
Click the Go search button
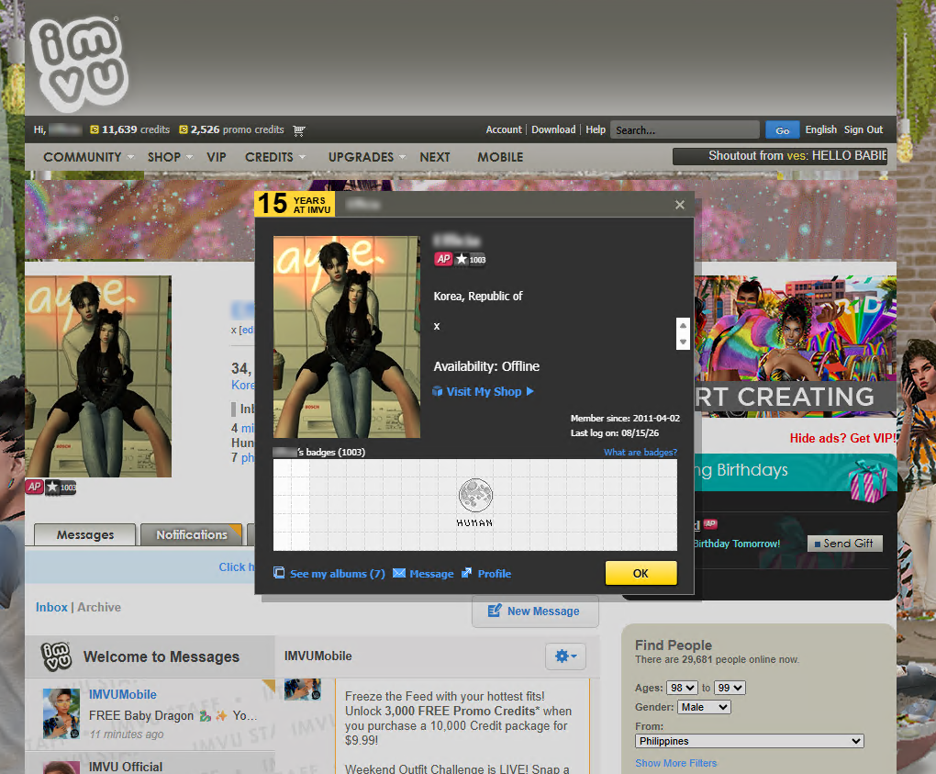[x=783, y=129]
